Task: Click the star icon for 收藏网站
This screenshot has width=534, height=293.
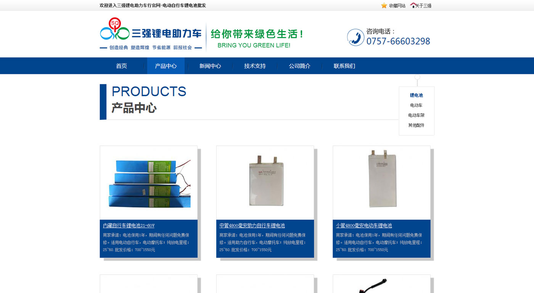Action: pos(384,5)
